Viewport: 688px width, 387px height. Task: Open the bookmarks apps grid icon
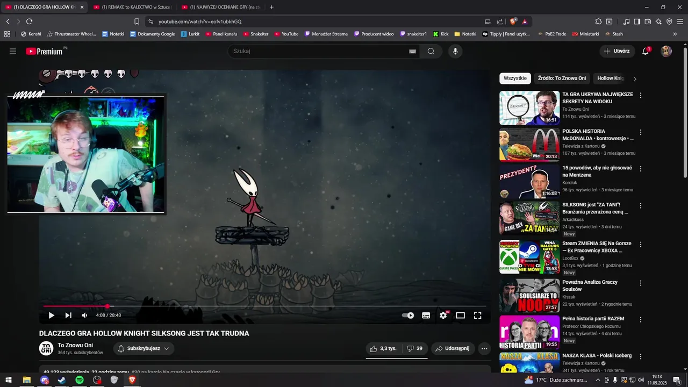click(x=7, y=34)
